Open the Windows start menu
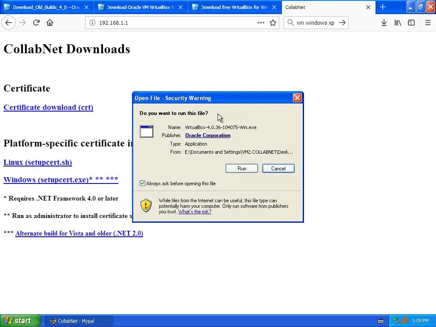 coord(20,321)
